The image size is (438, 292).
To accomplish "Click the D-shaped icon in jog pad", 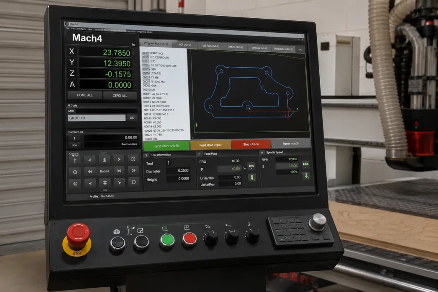I will tap(134, 182).
